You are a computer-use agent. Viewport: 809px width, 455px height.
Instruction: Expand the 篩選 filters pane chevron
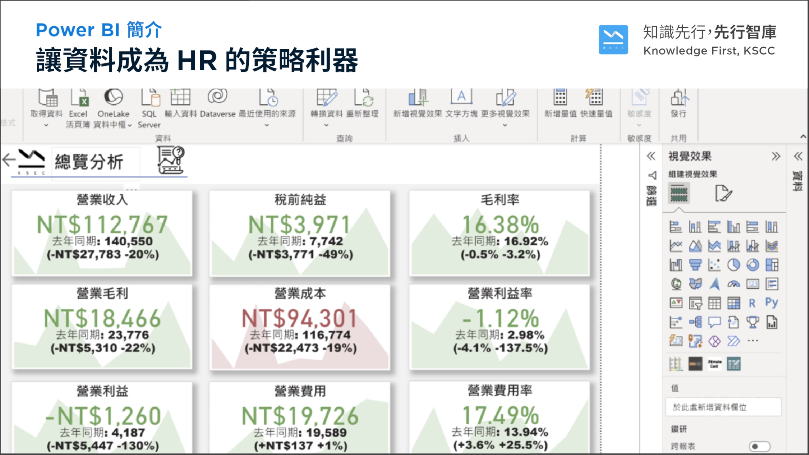[651, 156]
